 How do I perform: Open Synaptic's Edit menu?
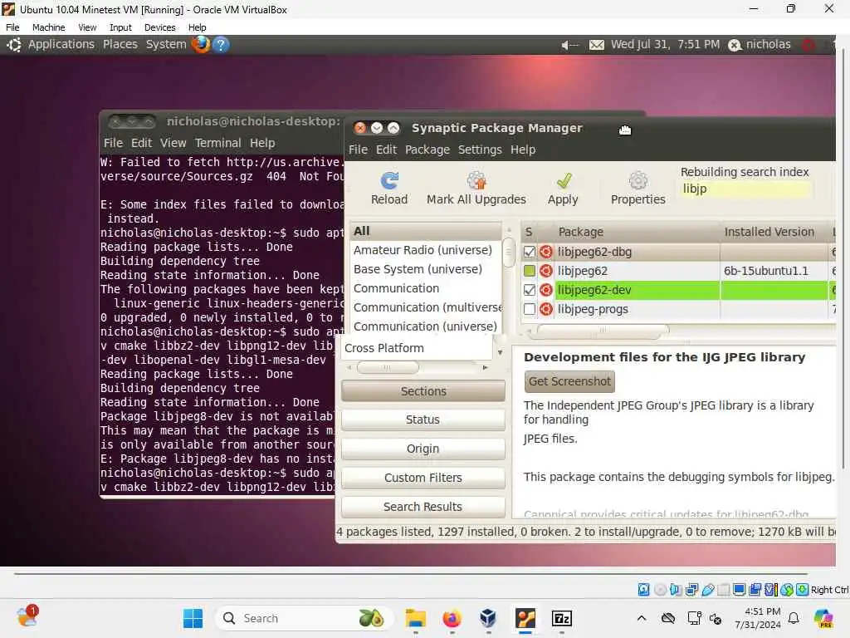click(x=387, y=150)
